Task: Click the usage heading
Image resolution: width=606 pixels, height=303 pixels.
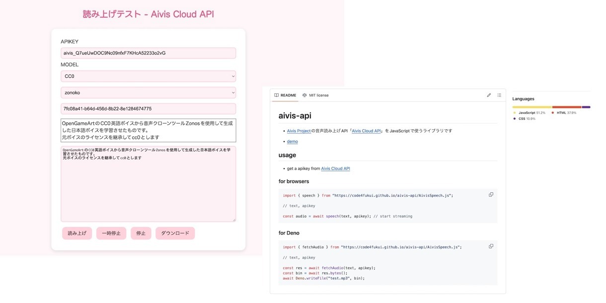Action: 287,155
